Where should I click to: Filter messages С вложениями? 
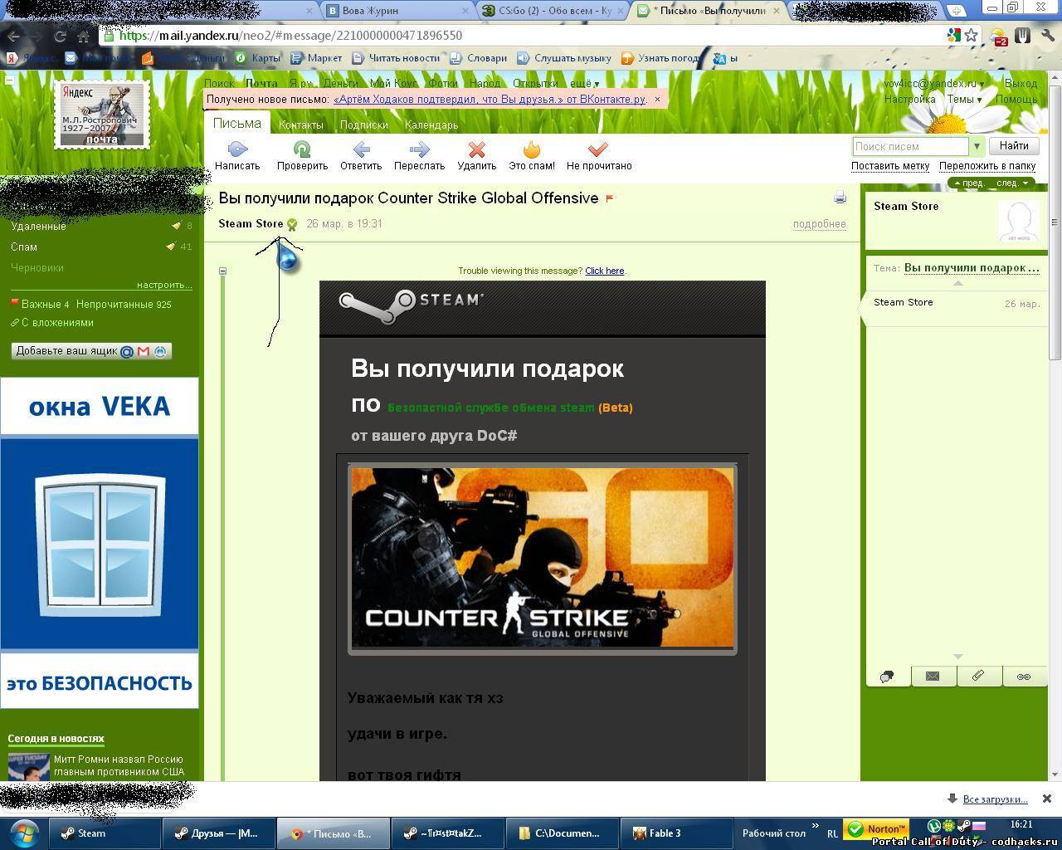coord(57,323)
